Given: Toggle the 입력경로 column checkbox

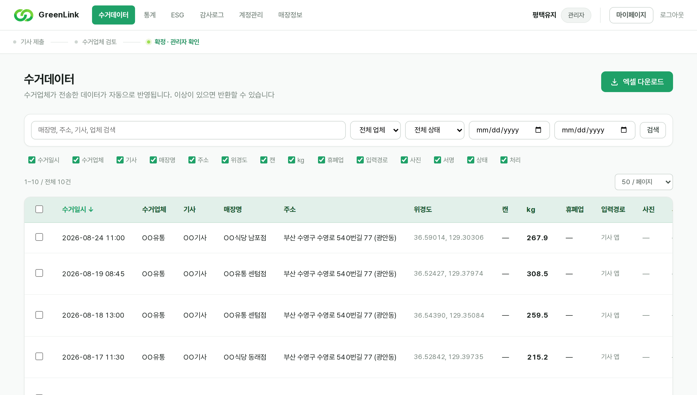Looking at the screenshot, I should 360,160.
